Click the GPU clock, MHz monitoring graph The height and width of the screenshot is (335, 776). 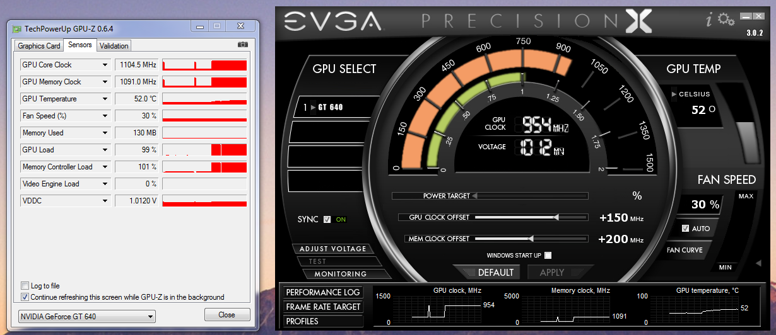tap(436, 310)
